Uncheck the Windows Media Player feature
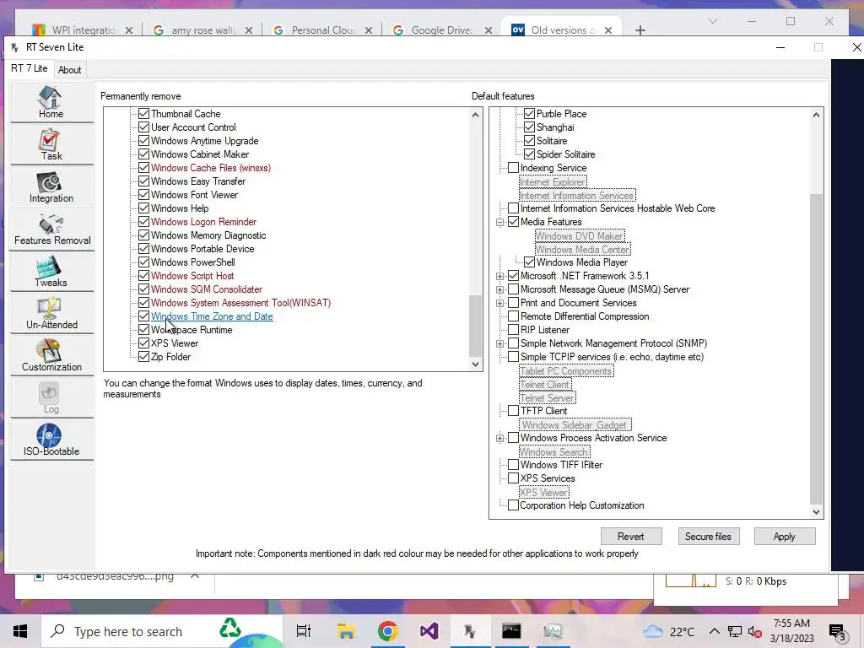 point(529,262)
